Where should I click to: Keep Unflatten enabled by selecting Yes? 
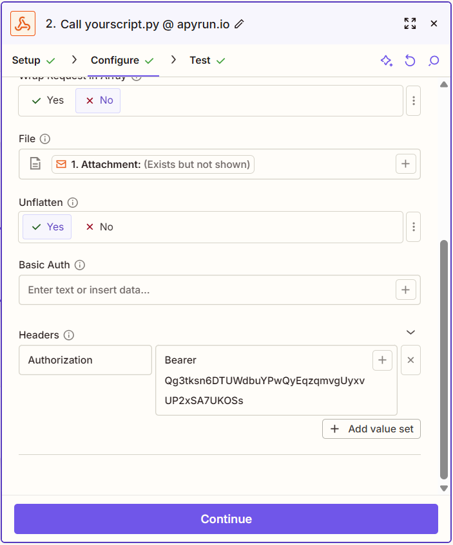click(46, 226)
